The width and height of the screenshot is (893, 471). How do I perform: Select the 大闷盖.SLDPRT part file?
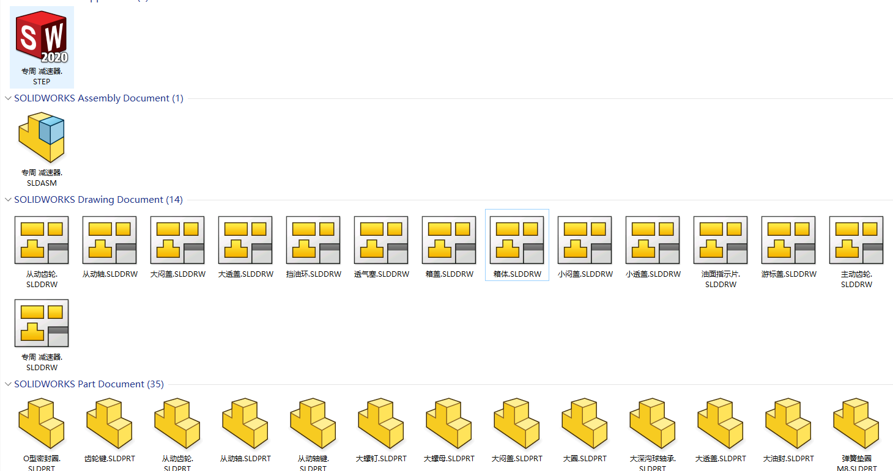pyautogui.click(x=517, y=430)
